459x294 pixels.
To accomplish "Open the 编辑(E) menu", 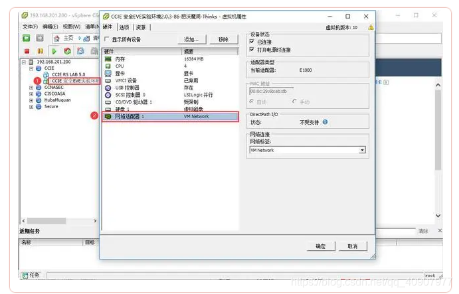I will pyautogui.click(x=50, y=27).
